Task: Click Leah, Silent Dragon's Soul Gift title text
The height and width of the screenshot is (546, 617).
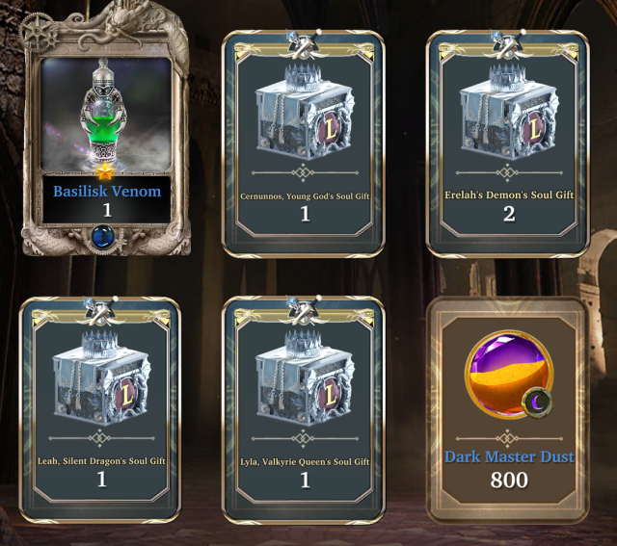Action: pyautogui.click(x=101, y=460)
